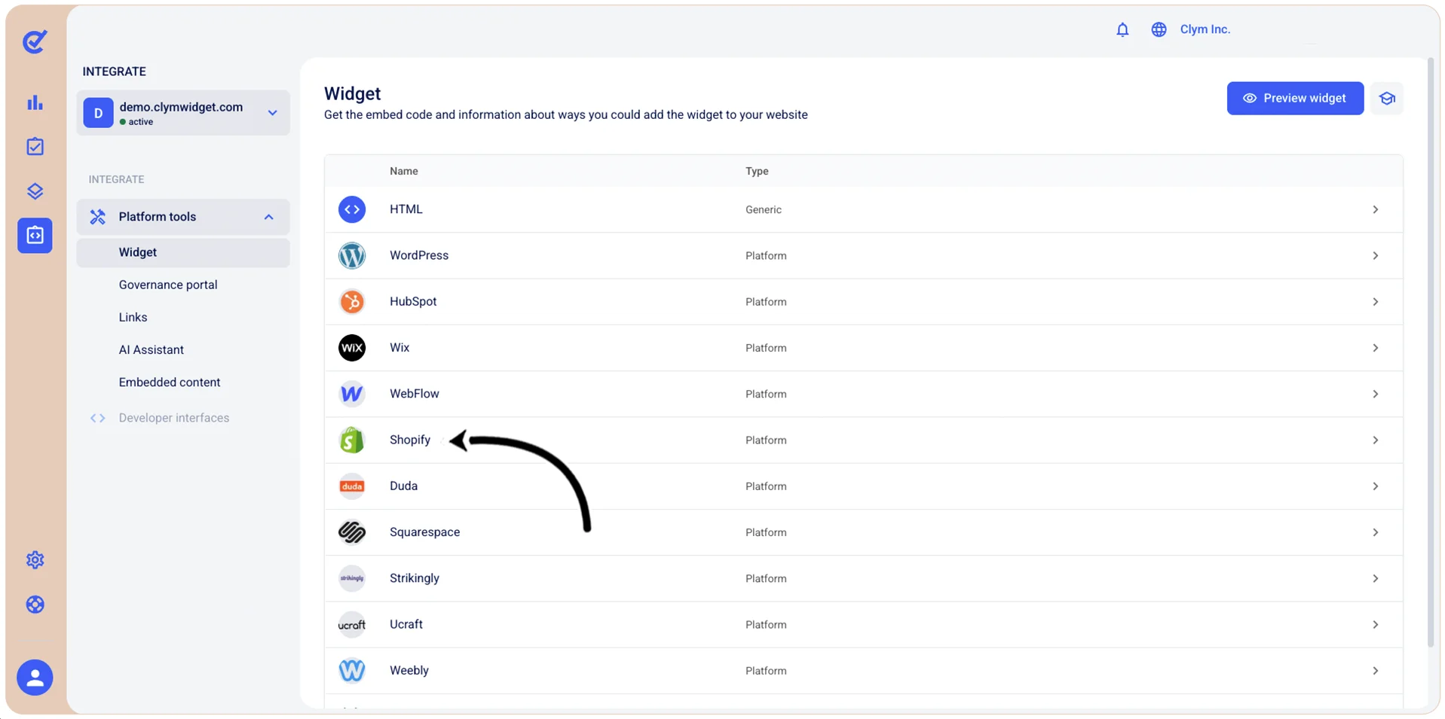Click the Preview widget button
The image size is (1445, 719).
(1295, 99)
